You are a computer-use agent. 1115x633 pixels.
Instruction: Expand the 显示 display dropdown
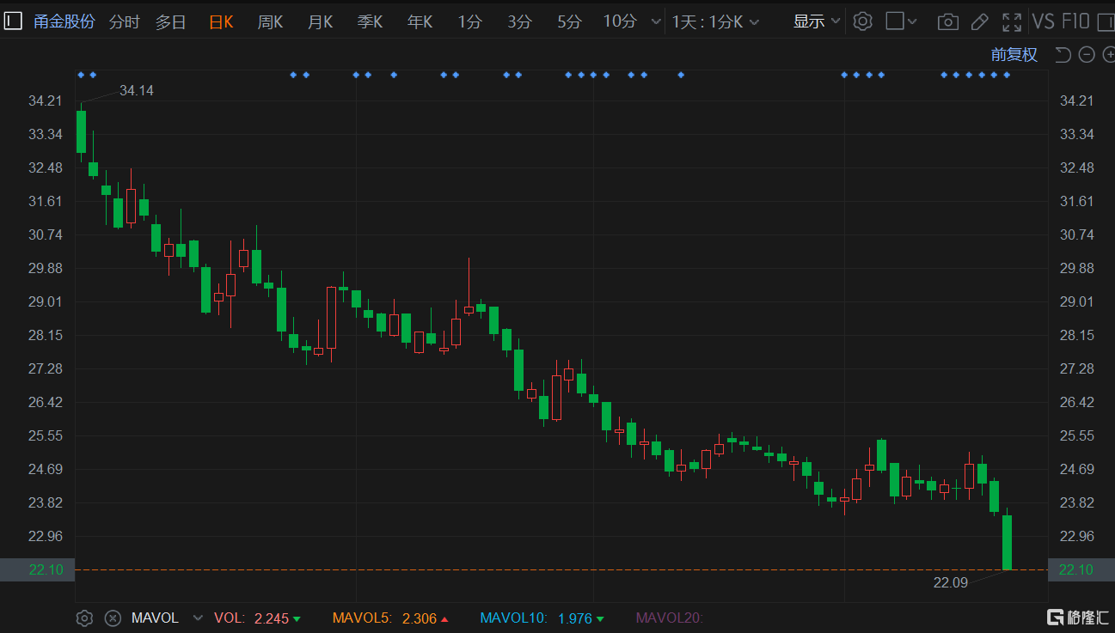(817, 21)
